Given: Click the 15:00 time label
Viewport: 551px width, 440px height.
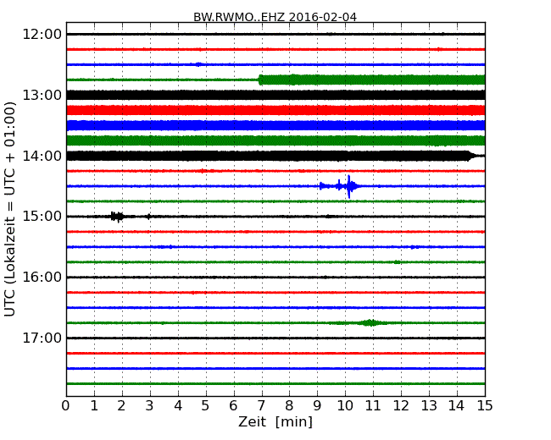Looking at the screenshot, I should point(42,216).
